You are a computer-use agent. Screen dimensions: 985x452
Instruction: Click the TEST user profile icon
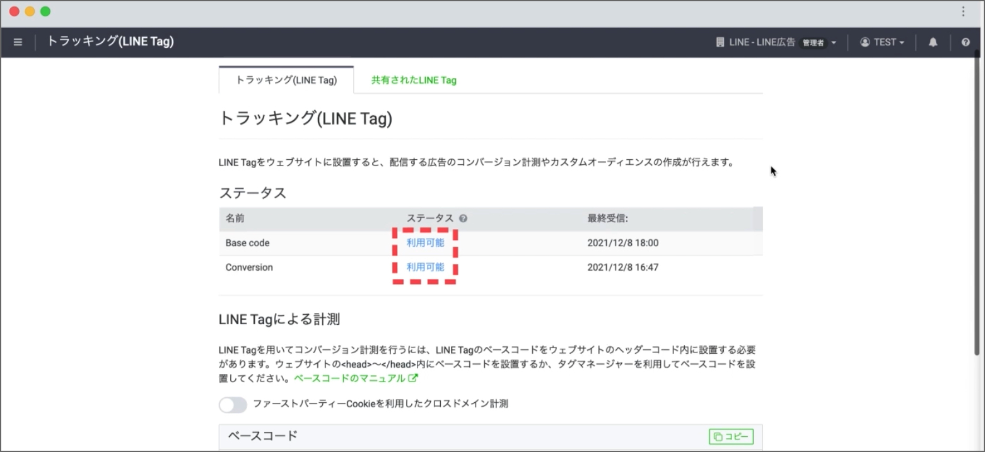click(865, 42)
